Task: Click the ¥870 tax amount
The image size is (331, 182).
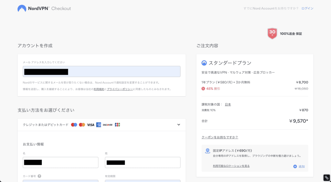Action: point(304,110)
